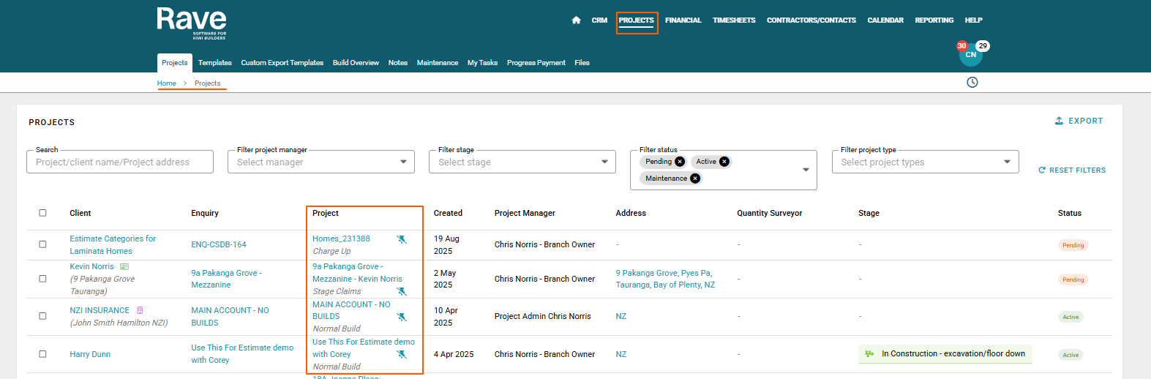
Task: Open Filter project manager dropdown
Action: (321, 162)
